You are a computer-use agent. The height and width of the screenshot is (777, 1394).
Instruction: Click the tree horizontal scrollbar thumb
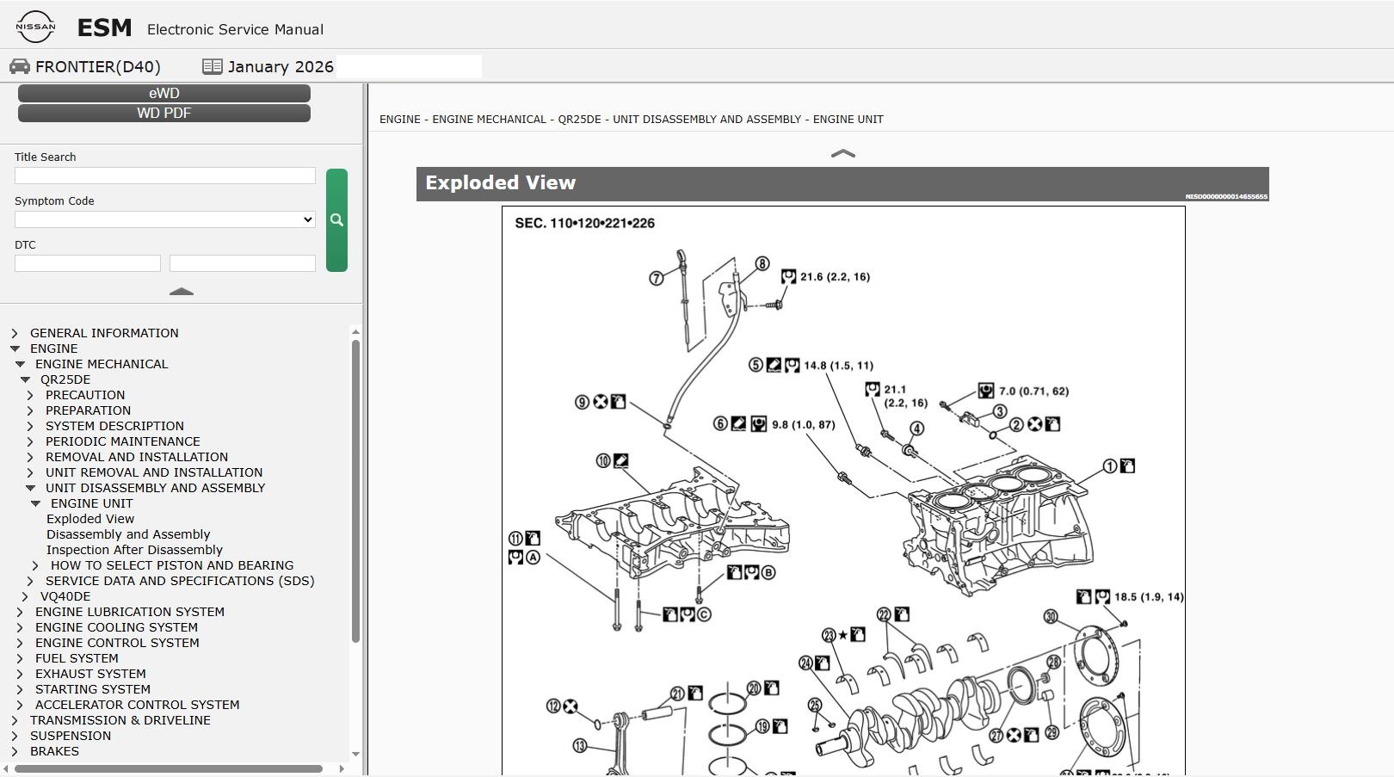click(x=169, y=768)
